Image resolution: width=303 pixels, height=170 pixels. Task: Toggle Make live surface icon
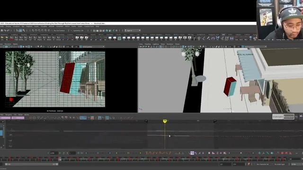pos(49,30)
